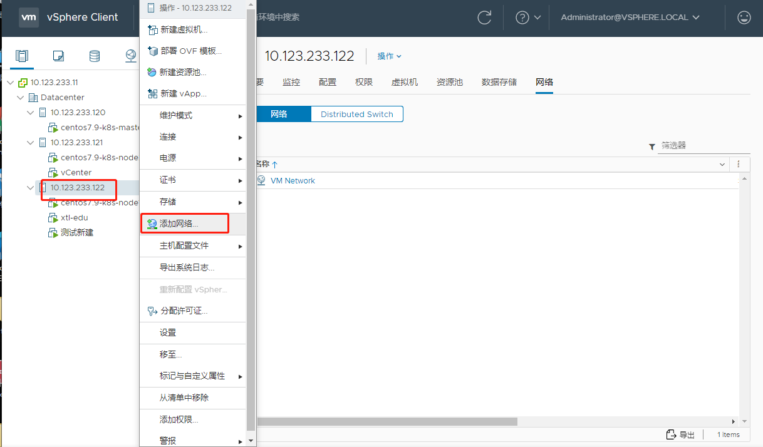Click the network list horizontal scrollbar
The height and width of the screenshot is (447, 763).
tap(387, 421)
